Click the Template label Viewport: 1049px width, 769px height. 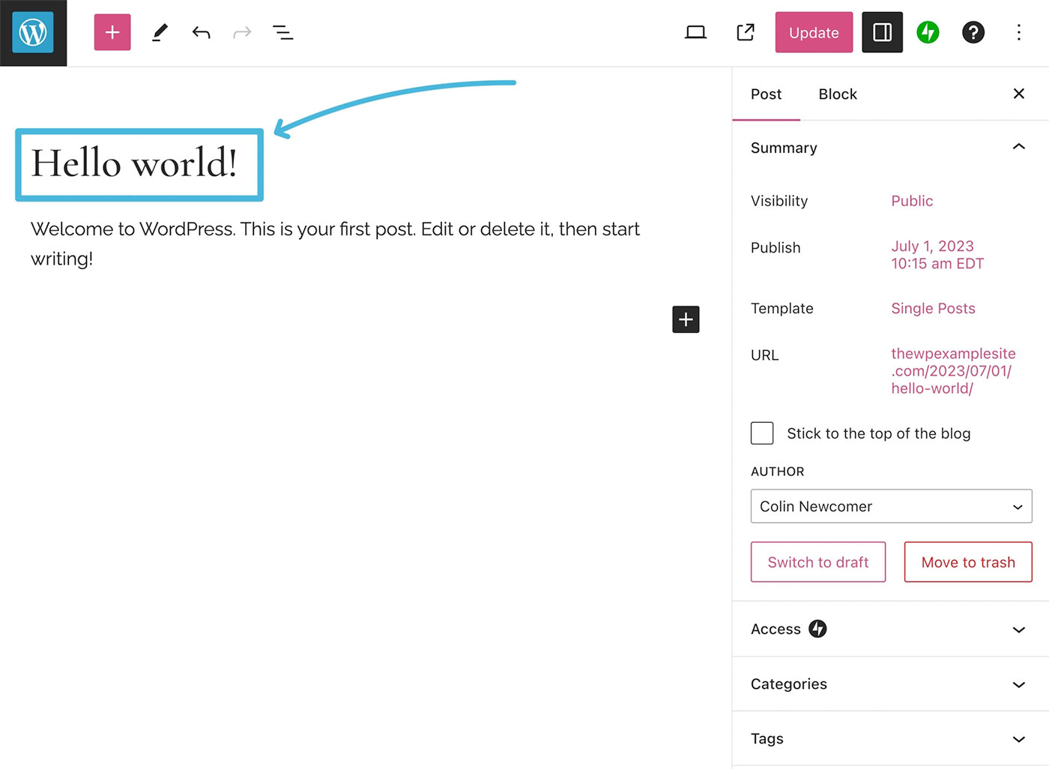[782, 308]
